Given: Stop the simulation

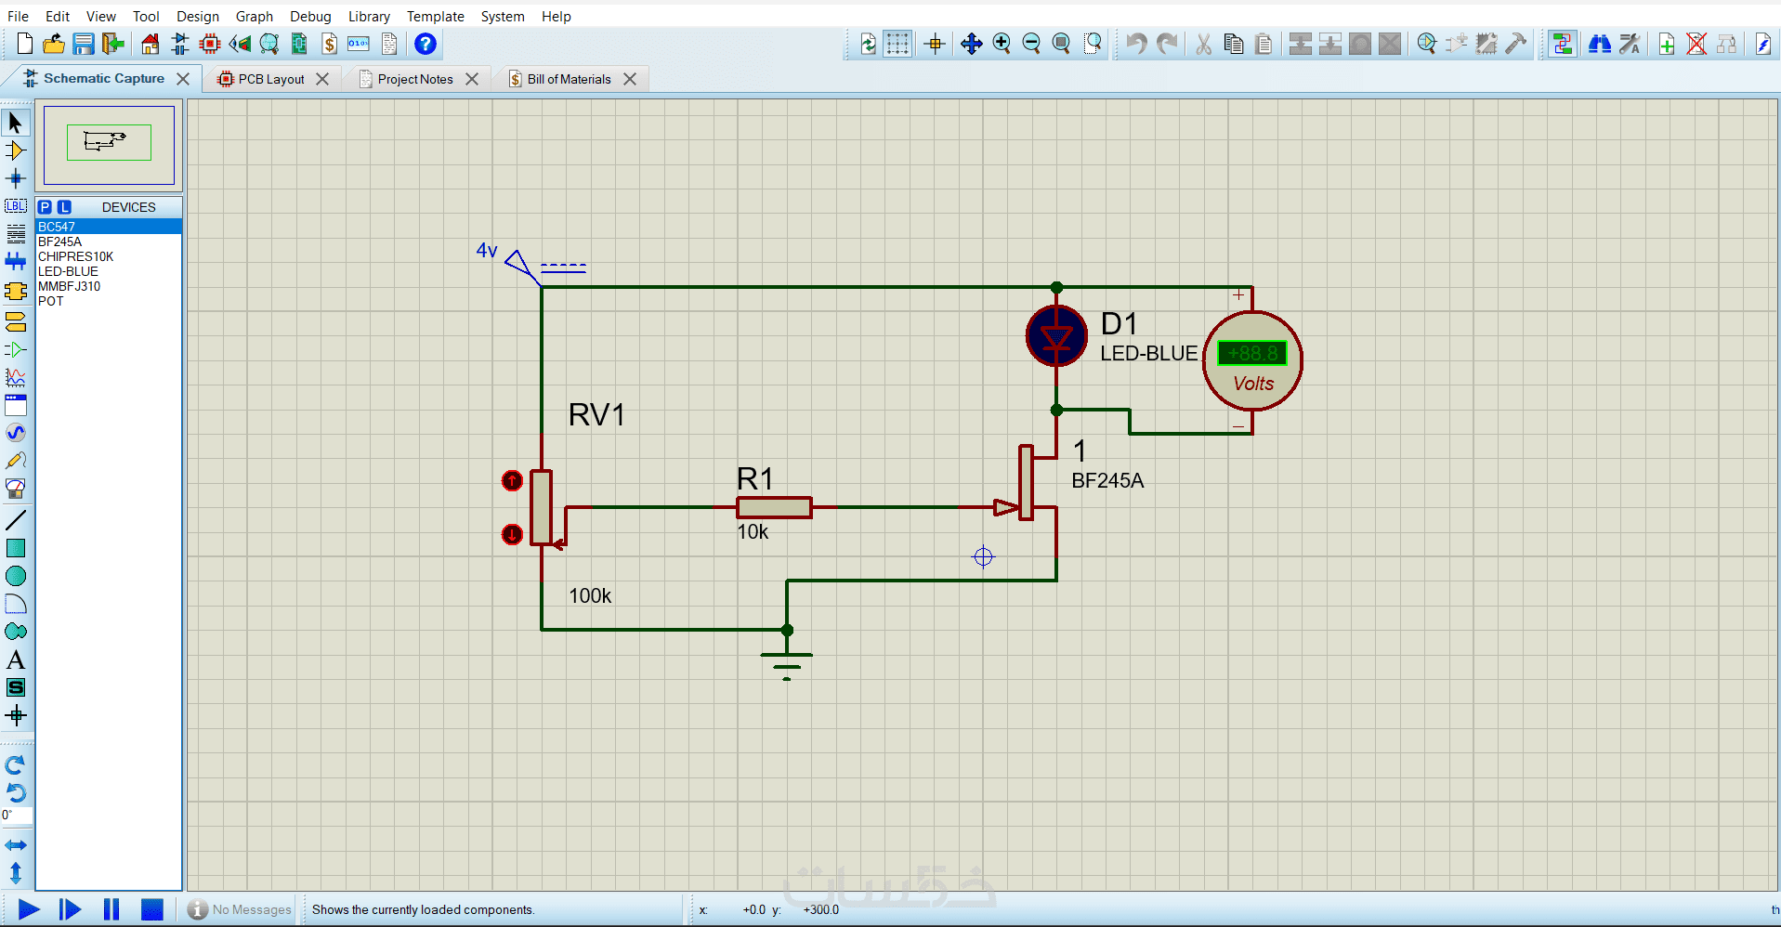Looking at the screenshot, I should (x=152, y=909).
